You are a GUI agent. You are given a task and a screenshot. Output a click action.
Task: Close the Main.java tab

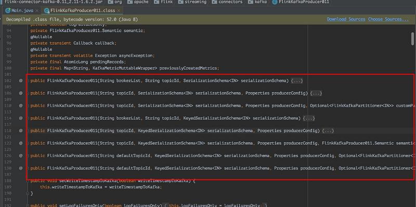click(x=37, y=10)
